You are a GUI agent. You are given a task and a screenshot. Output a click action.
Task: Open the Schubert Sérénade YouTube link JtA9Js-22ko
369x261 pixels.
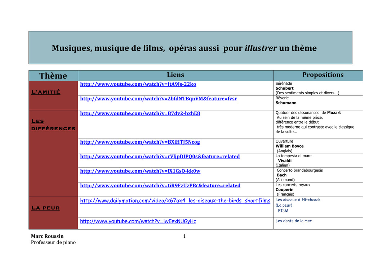pos(138,84)
